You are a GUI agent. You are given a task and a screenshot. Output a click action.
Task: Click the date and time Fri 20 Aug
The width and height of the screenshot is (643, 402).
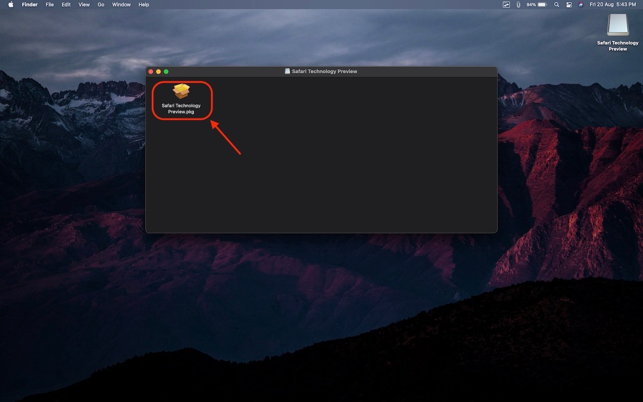click(613, 5)
